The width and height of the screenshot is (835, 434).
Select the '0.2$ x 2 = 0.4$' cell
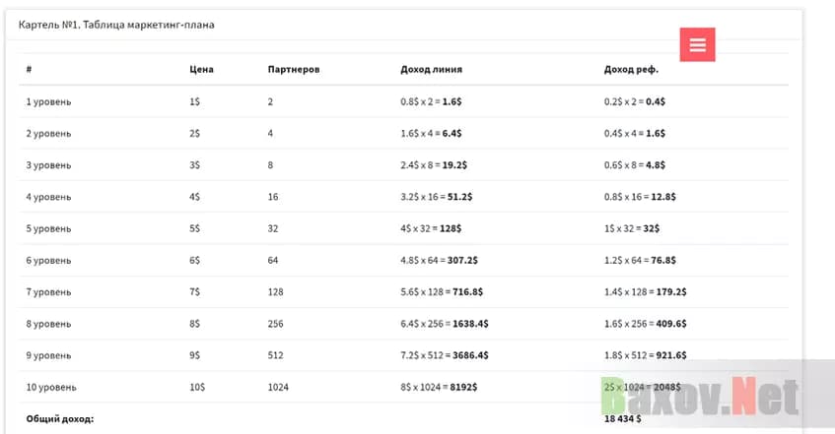point(635,101)
